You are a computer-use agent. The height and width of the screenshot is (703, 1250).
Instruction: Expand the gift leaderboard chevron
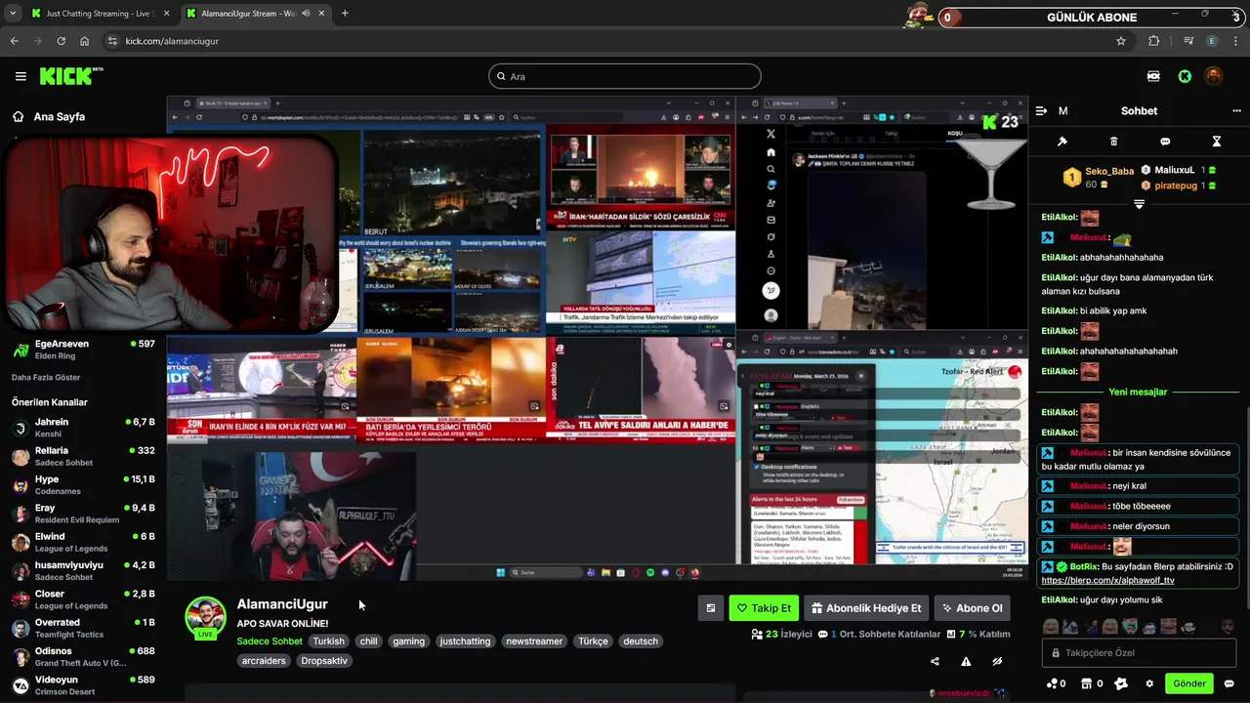1139,204
